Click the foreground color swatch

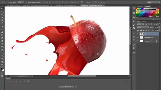[2, 69]
